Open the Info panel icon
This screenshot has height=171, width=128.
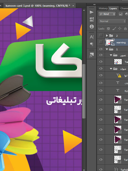(92, 26)
